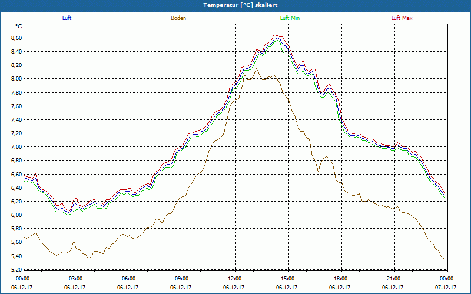Click the °C unit label on the axis
471x294 pixels.
[19, 26]
